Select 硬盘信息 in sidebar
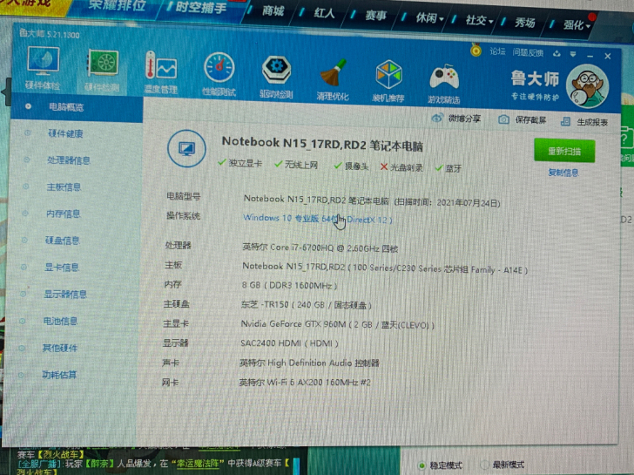 point(63,241)
